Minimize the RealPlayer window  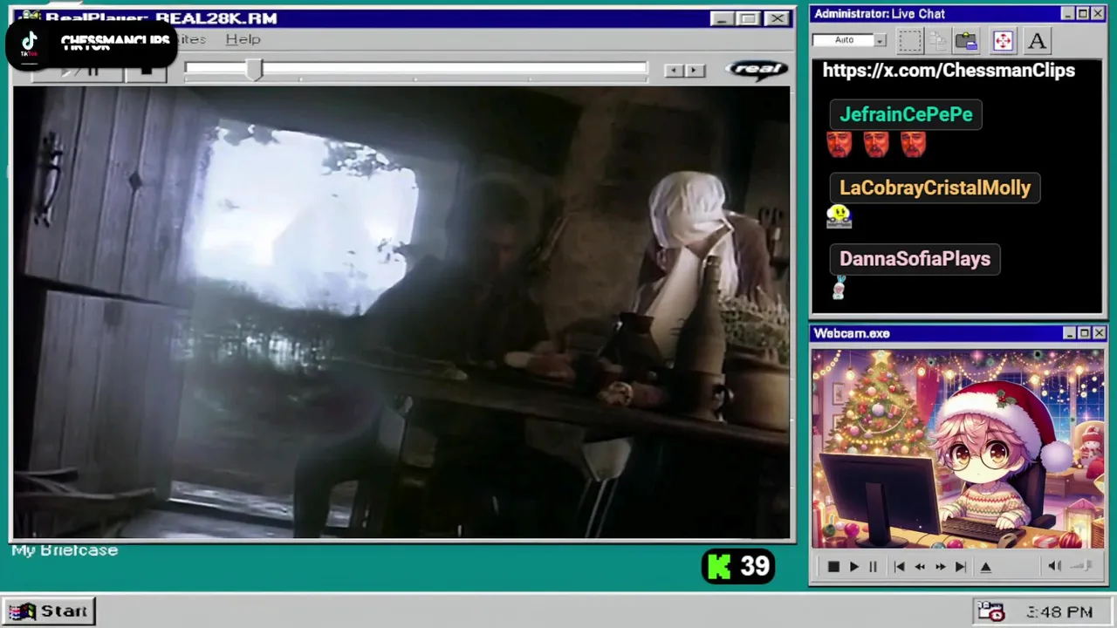click(x=722, y=18)
